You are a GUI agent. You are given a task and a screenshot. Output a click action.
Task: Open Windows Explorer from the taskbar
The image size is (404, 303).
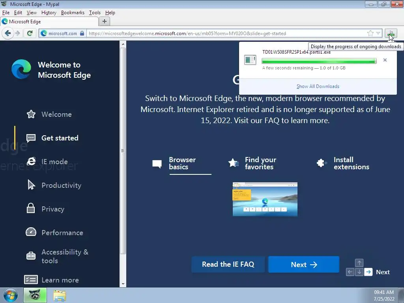(x=60, y=296)
